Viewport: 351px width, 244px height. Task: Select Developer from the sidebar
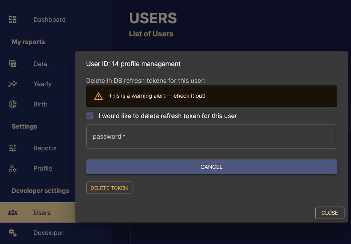(x=48, y=233)
